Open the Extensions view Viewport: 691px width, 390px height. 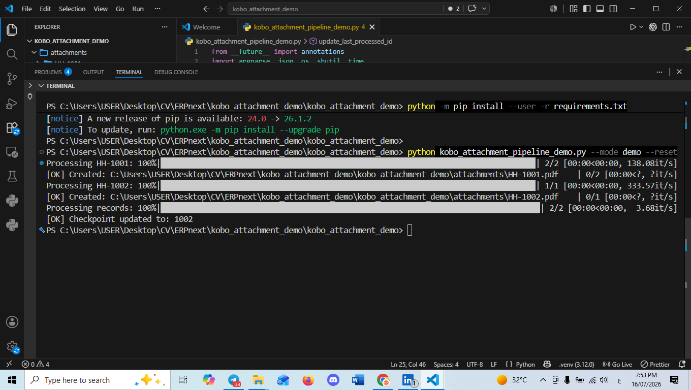(x=12, y=127)
